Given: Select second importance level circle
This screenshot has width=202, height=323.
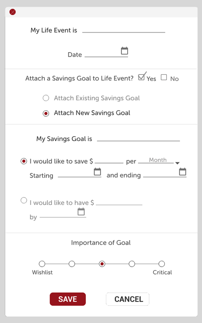Looking at the screenshot, I should point(72,264).
